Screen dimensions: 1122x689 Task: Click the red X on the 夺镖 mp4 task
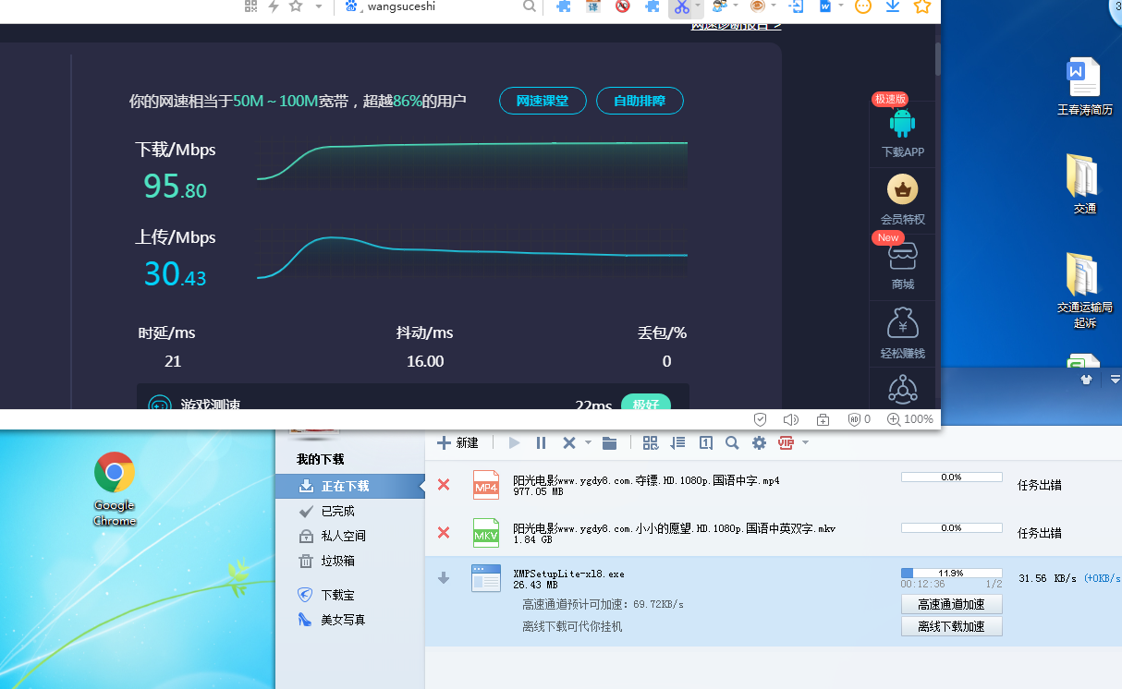[x=444, y=485]
